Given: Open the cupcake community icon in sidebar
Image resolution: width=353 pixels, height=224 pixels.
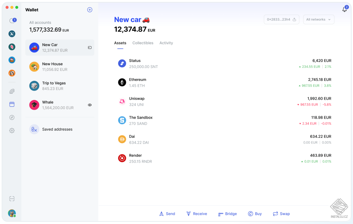Looking at the screenshot, I should coord(12,60).
